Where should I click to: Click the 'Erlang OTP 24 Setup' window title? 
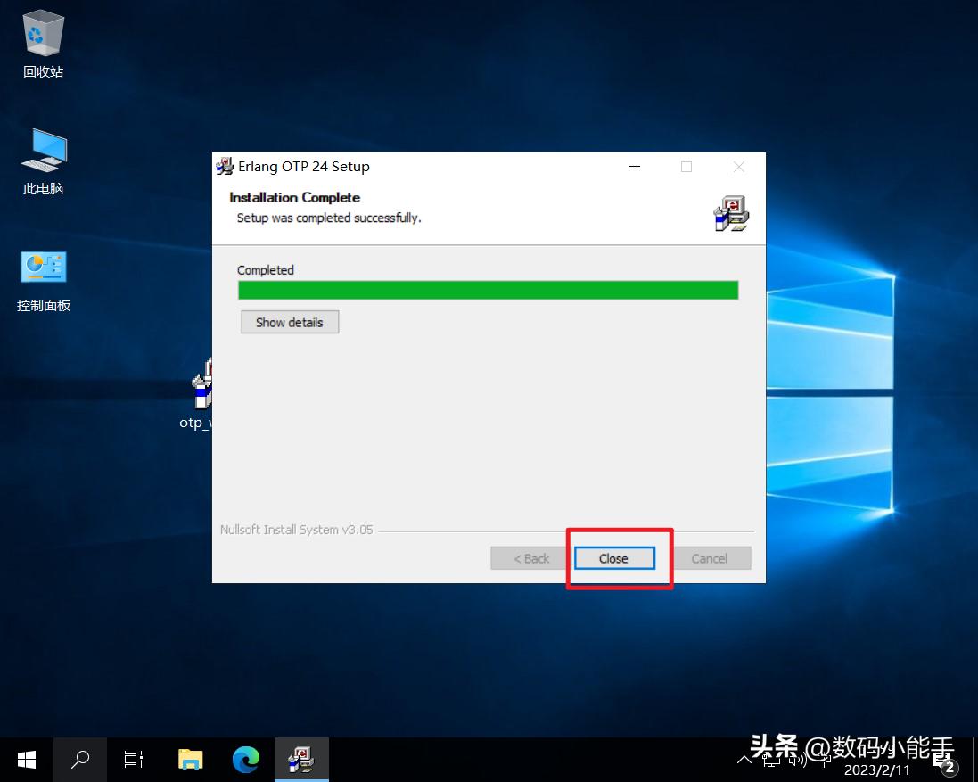tap(304, 167)
